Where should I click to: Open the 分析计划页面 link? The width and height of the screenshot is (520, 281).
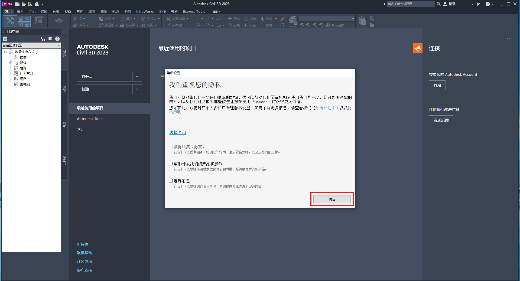click(327, 108)
